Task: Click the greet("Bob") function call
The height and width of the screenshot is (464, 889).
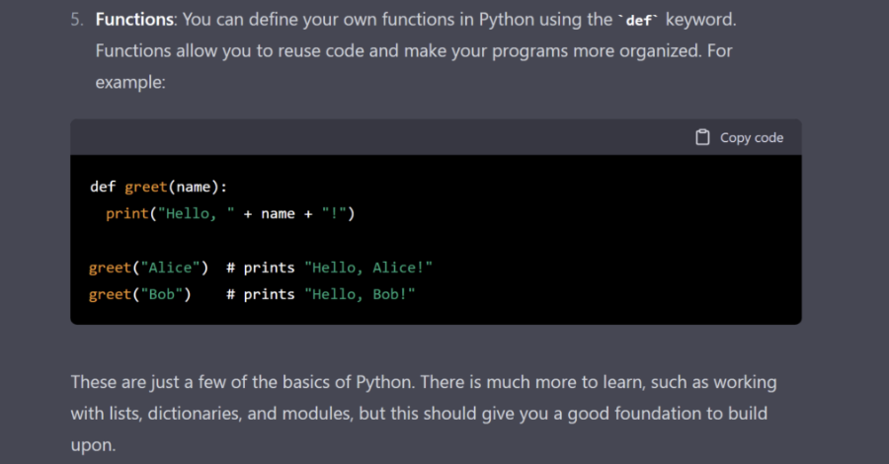Action: [x=140, y=294]
